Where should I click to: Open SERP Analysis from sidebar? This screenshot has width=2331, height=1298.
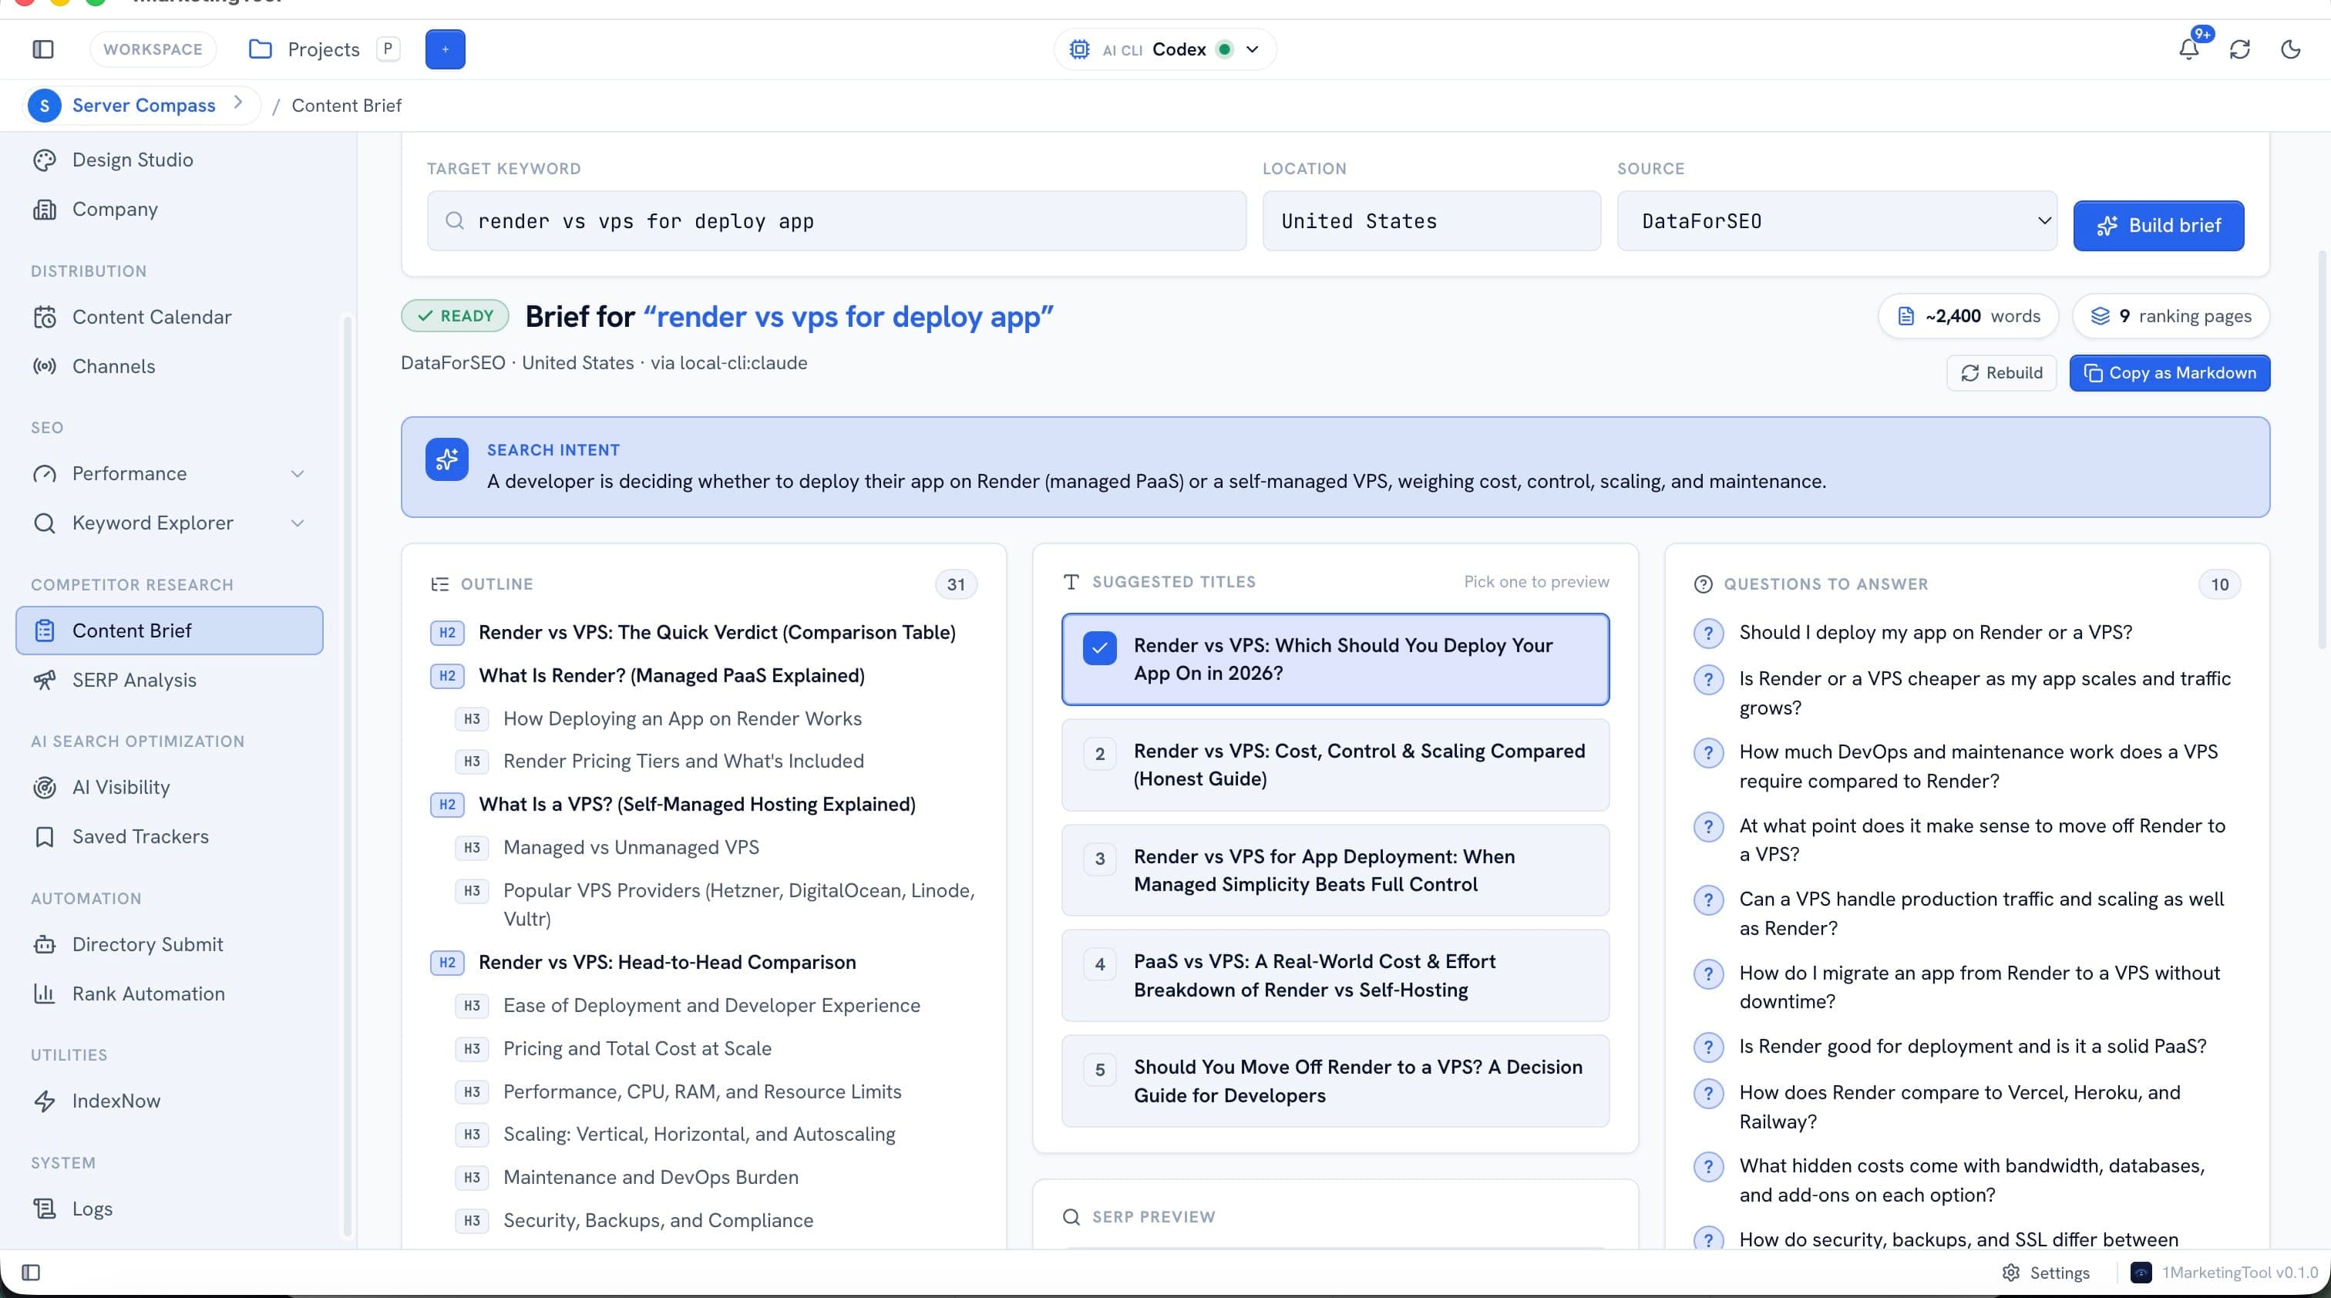click(134, 679)
